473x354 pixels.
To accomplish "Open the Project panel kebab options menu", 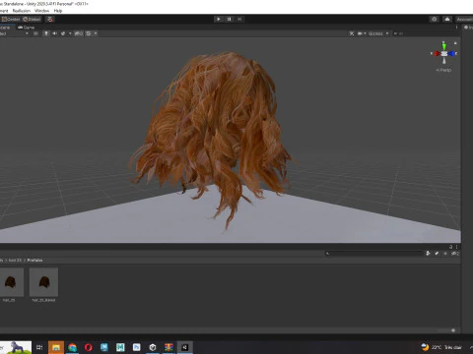I will (x=456, y=247).
